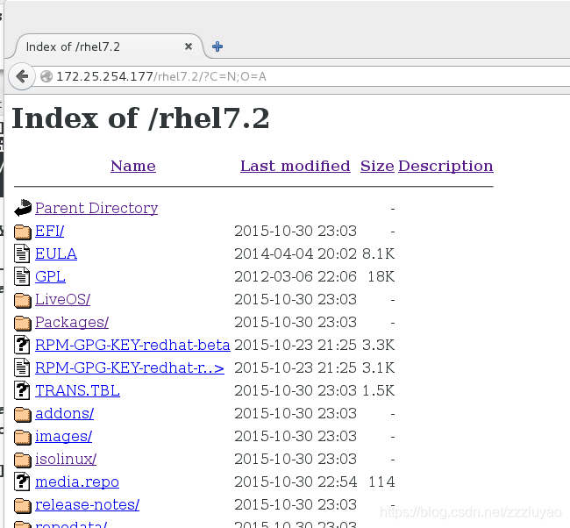Screen dimensions: 570x528
Task: Click the TRANS.TBL unknown file icon
Action: pyautogui.click(x=22, y=390)
